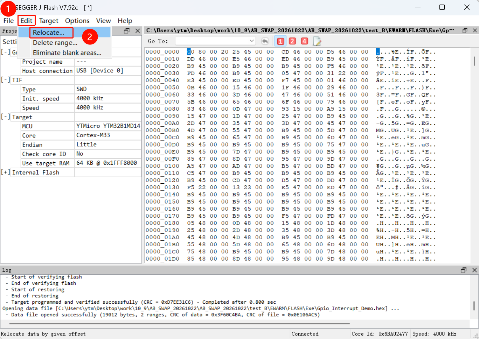Screen dimensions: 479x339
Task: Click the 'Speed: 4000 kHz' status entry
Action: click(x=434, y=334)
